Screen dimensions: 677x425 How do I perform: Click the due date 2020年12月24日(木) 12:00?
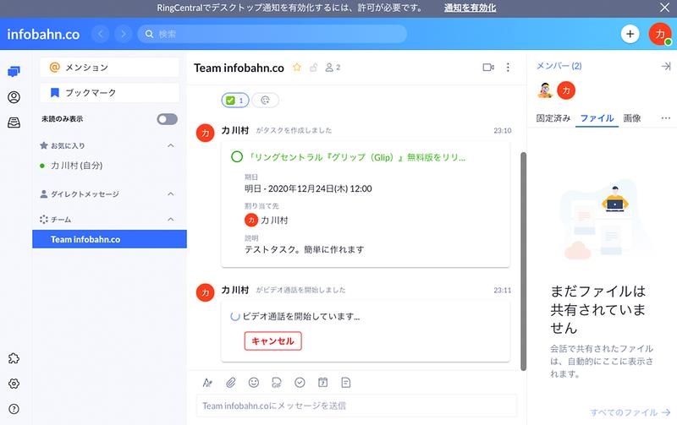point(308,188)
